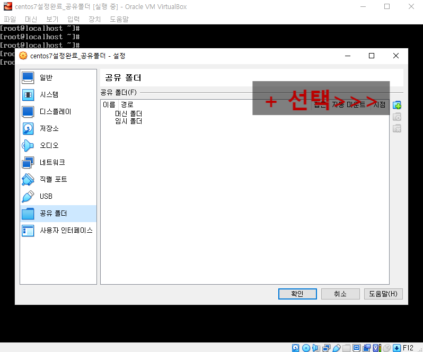Image resolution: width=423 pixels, height=352 pixels.
Task: Click the optical disc status icon
Action: tap(306, 348)
